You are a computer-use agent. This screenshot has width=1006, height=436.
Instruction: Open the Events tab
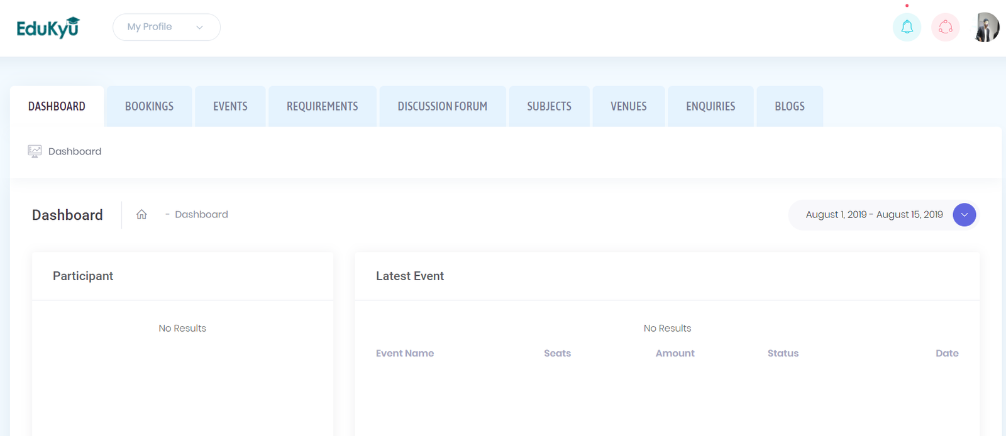[x=230, y=106]
